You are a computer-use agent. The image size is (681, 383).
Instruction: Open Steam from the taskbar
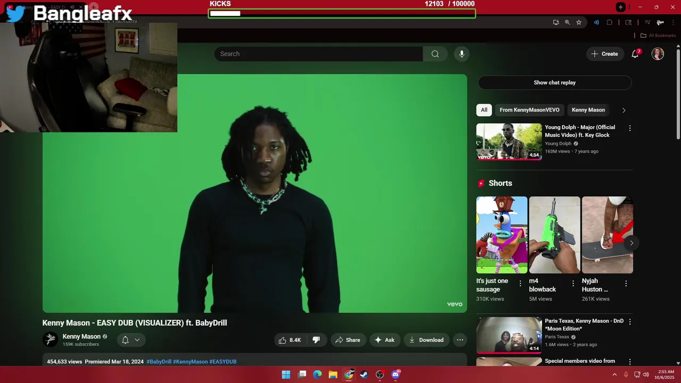point(364,374)
